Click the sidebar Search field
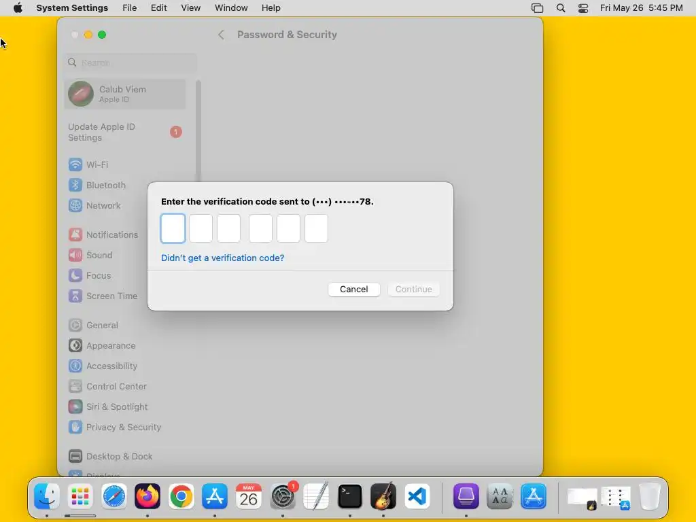Image resolution: width=696 pixels, height=522 pixels. pos(130,63)
